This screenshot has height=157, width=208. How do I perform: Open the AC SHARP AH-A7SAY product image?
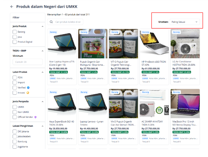pos(154,103)
